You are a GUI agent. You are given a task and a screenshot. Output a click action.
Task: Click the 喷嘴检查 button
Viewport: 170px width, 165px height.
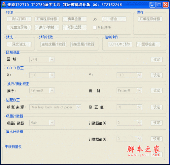[75, 19]
